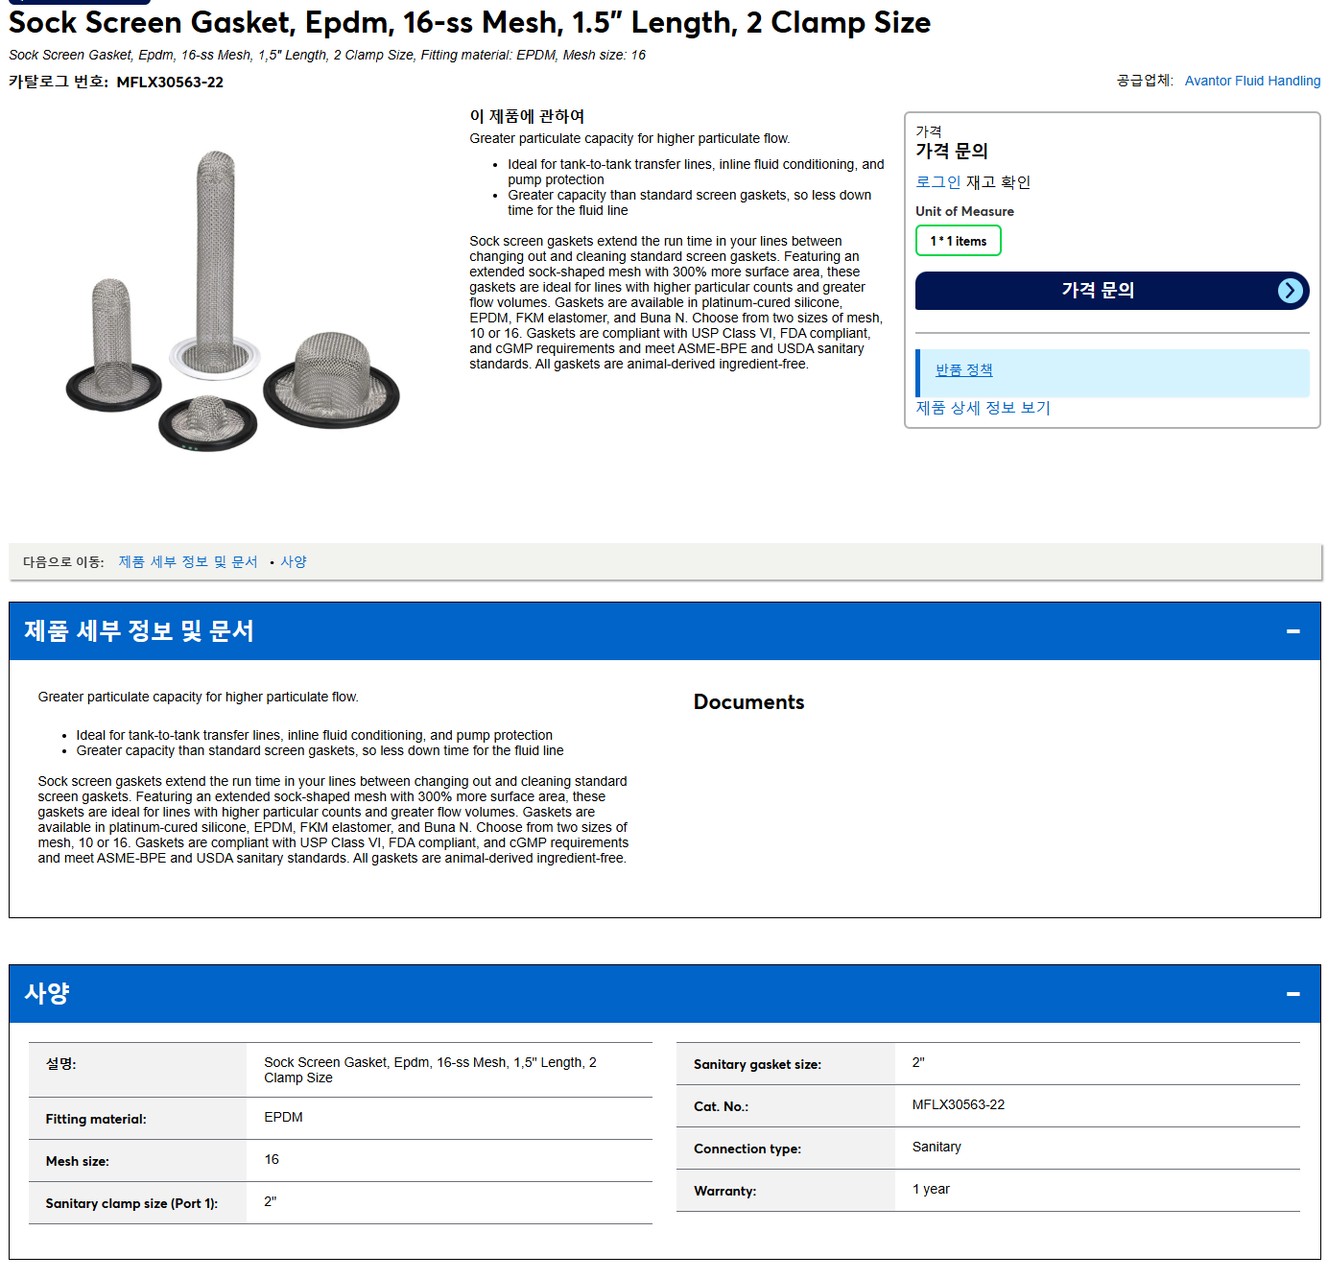This screenshot has height=1279, width=1328.
Task: Click the 로그인 link to check stock
Action: click(x=937, y=182)
